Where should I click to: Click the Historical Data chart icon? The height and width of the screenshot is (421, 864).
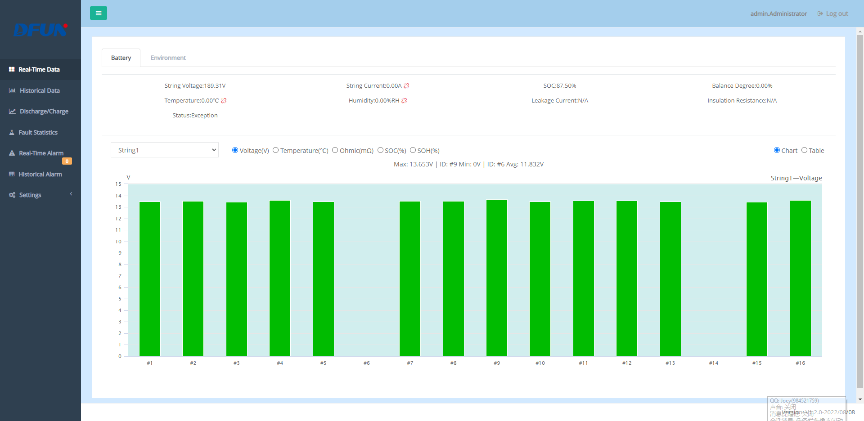(x=12, y=91)
